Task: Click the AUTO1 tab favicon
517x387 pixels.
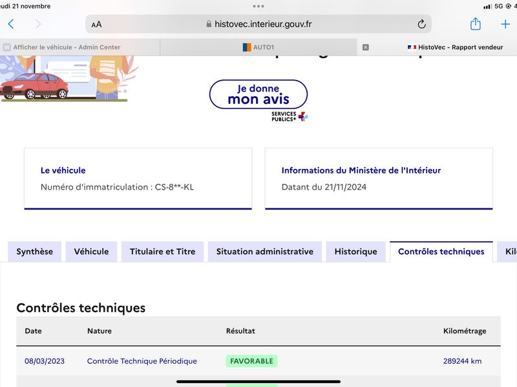Action: 247,47
